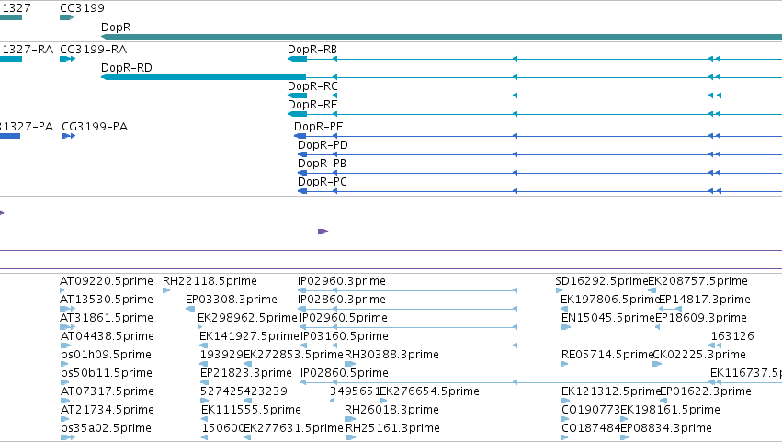
Task: Click the IP03160.5prime EST label
Action: 344,336
